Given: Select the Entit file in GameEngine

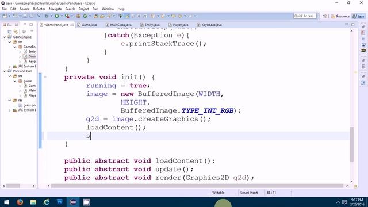Looking at the screenshot, I should 29,52.
